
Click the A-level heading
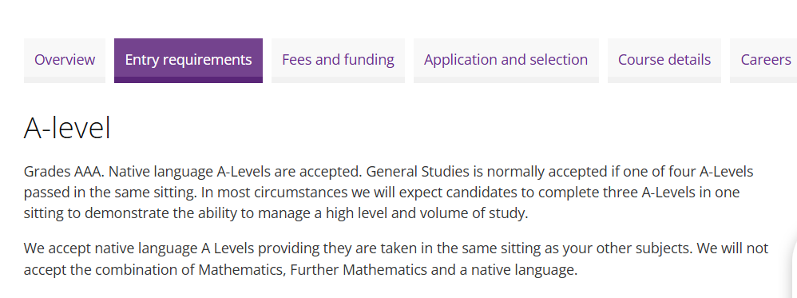click(x=67, y=128)
